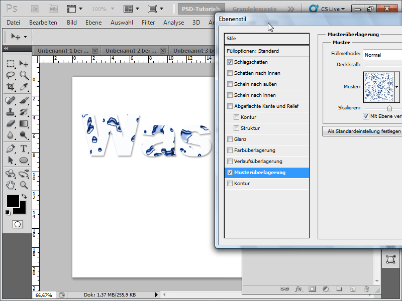Select the History Brush tool

click(x=24, y=112)
